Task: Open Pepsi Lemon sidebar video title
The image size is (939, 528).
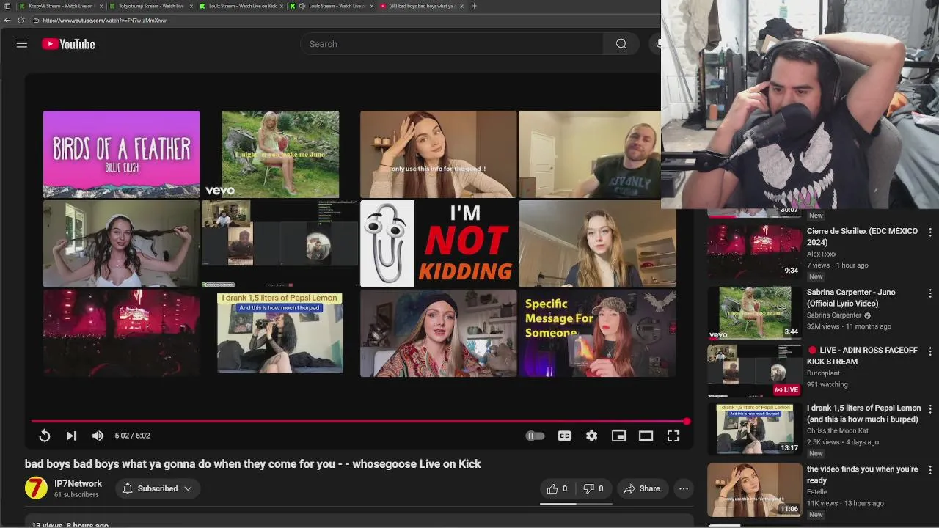Action: coord(863,414)
